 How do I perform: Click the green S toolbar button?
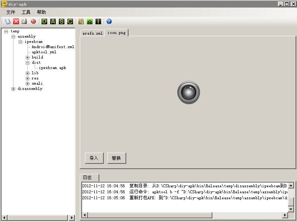click(61, 22)
